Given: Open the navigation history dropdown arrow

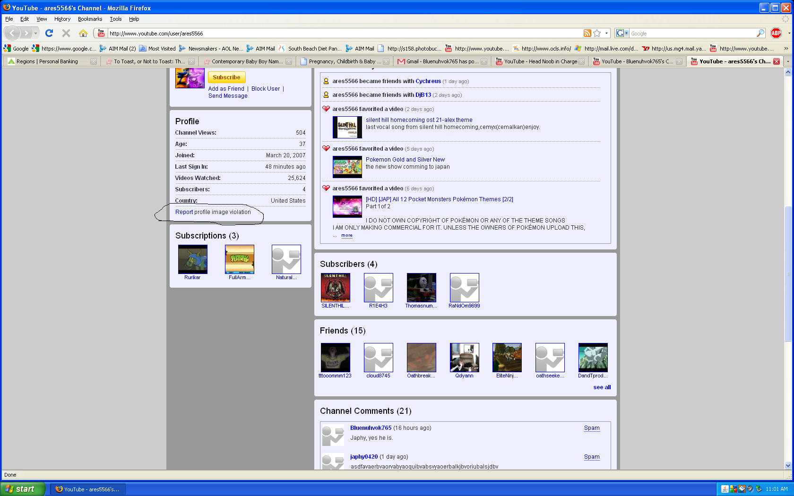Looking at the screenshot, I should (x=35, y=33).
